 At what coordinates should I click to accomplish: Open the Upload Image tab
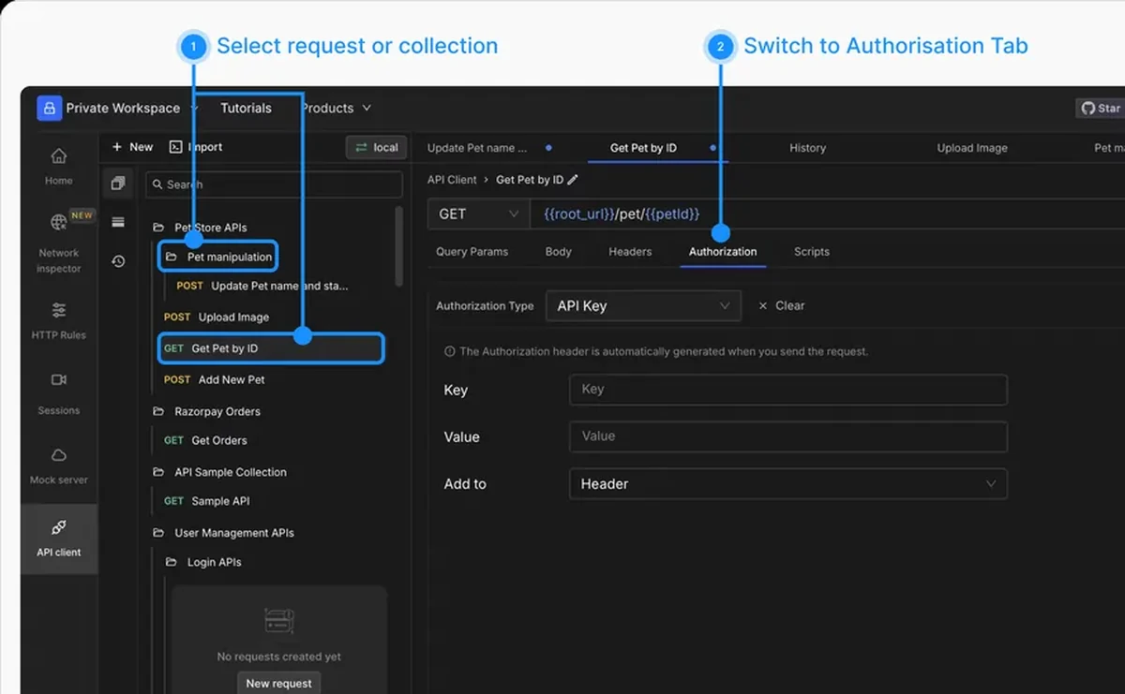tap(972, 148)
